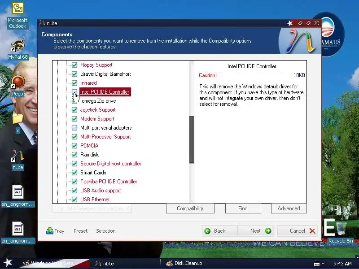Open the Pego desktop shortcut
This screenshot has width=359, height=269.
(x=18, y=86)
